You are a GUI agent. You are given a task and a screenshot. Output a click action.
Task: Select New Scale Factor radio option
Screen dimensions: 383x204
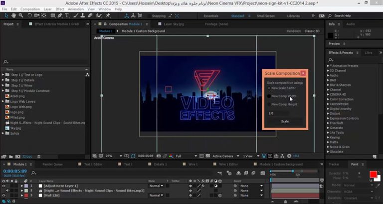click(x=269, y=88)
